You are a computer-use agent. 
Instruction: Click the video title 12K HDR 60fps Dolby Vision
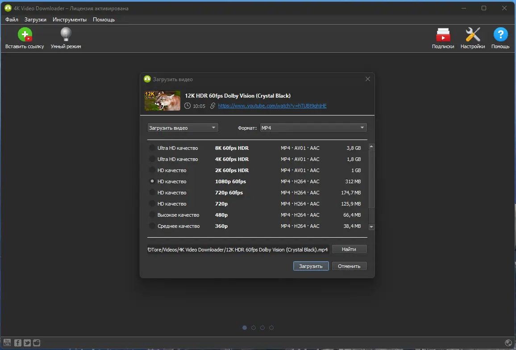tap(237, 95)
